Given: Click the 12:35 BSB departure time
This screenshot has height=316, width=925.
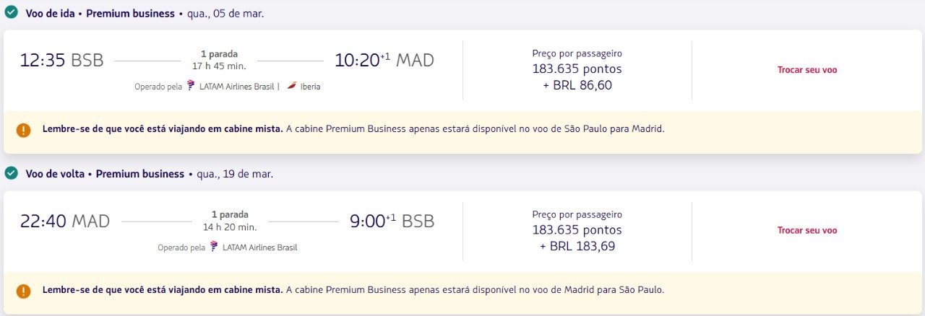Looking at the screenshot, I should click(62, 61).
